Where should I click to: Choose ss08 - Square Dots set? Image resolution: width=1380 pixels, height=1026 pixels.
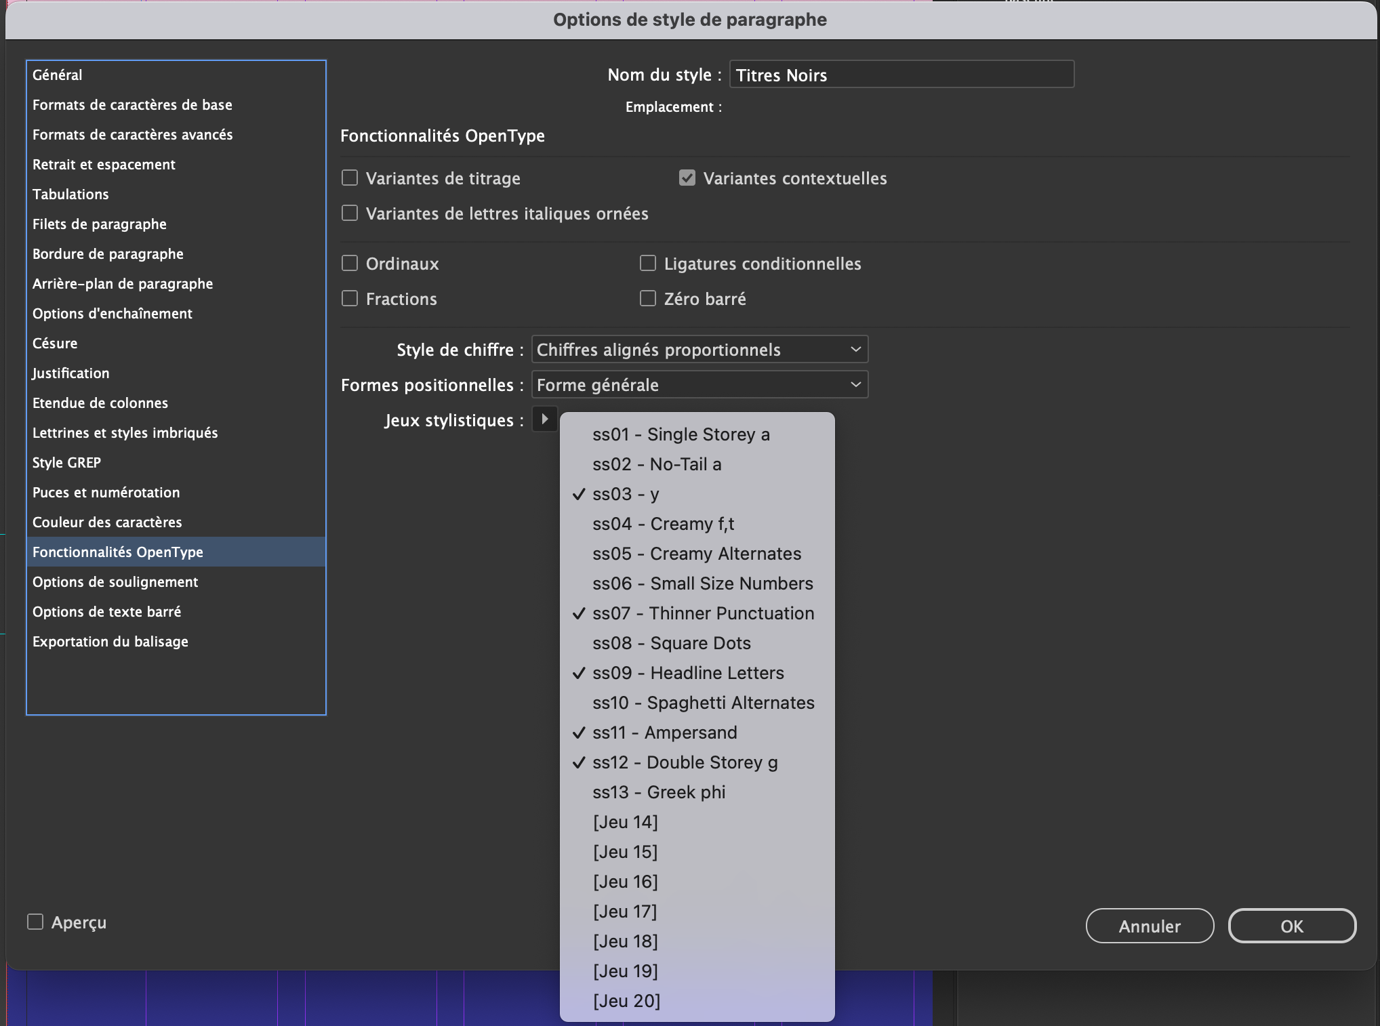pos(671,643)
